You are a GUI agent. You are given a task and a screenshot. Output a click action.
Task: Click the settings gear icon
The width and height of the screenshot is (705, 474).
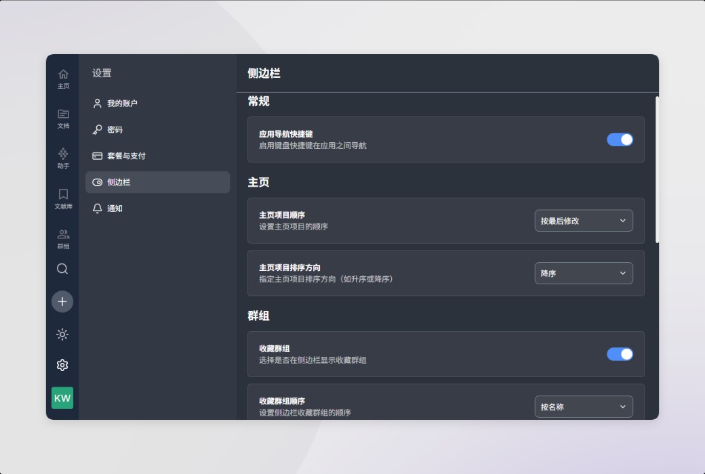coord(62,365)
